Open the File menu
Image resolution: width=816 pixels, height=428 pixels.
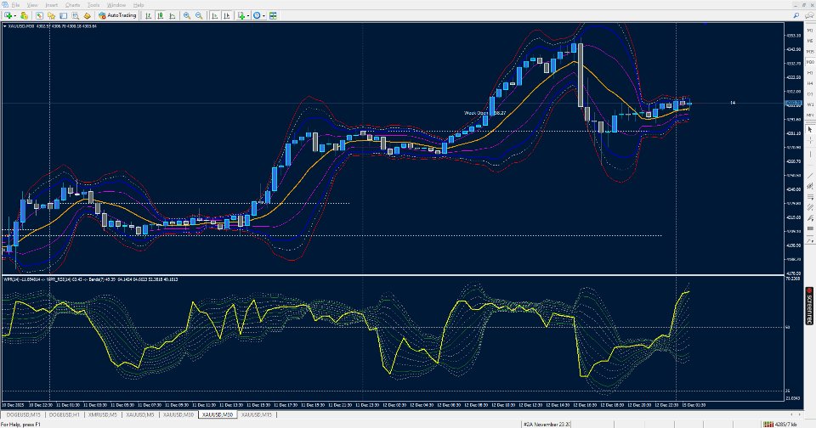point(15,5)
